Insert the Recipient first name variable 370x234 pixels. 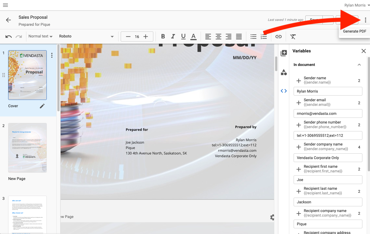point(299,169)
